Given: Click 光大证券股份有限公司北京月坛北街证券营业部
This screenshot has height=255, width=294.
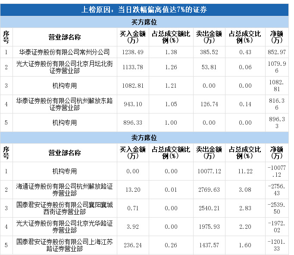Looking at the screenshot, I should click(x=65, y=67).
